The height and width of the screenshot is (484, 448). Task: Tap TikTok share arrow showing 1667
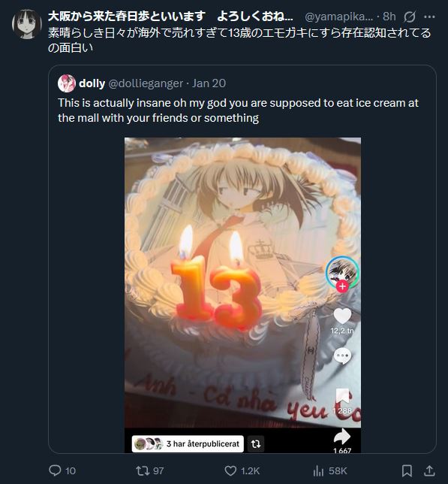pos(342,437)
